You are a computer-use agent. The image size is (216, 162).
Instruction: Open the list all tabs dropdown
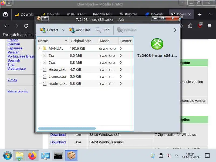pyautogui.click(x=211, y=15)
